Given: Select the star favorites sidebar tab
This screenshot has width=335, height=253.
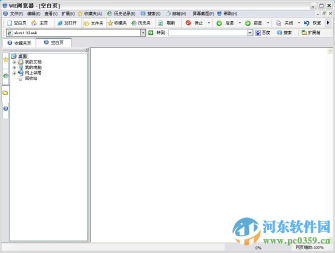Looking at the screenshot, I should pyautogui.click(x=5, y=60).
